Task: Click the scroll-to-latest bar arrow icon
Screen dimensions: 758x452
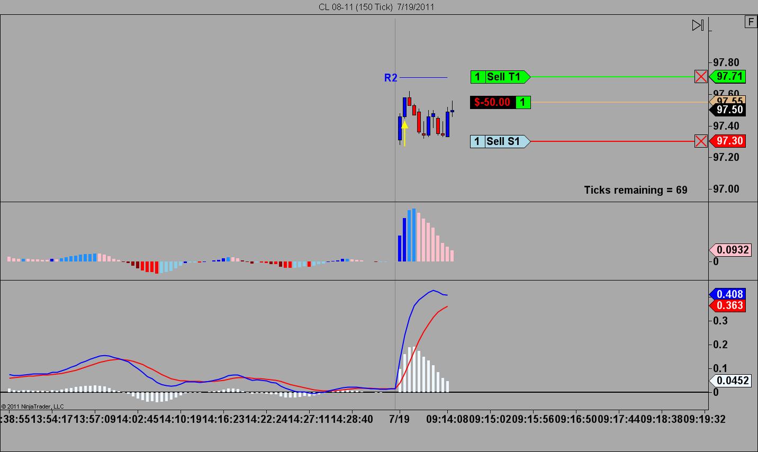Action: [698, 25]
